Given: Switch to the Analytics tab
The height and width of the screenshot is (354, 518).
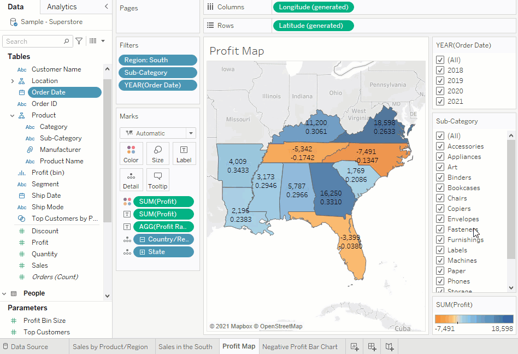Looking at the screenshot, I should coord(62,7).
